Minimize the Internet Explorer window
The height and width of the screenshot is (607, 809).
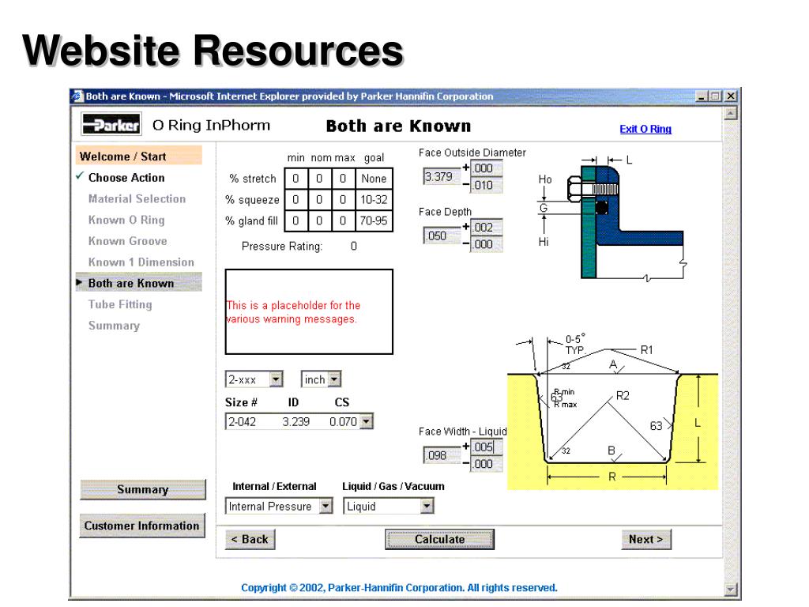point(702,96)
